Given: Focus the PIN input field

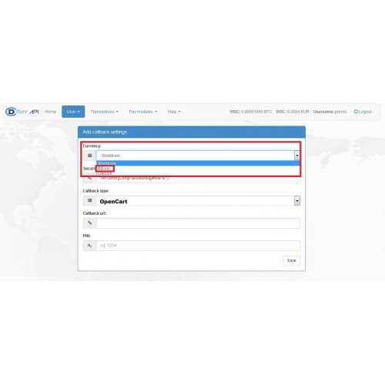Looking at the screenshot, I should tap(198, 246).
